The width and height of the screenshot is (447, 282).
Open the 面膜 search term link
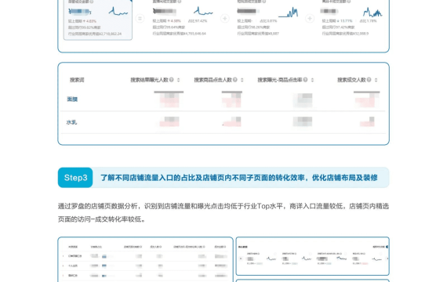[x=72, y=99]
